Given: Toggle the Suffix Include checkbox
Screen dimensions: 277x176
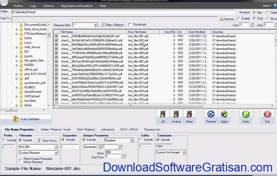Looking at the screenshot, I should click(x=141, y=140).
